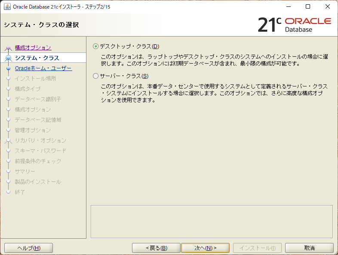
Task: Click the empty message panel at bottom
Action: point(212,221)
